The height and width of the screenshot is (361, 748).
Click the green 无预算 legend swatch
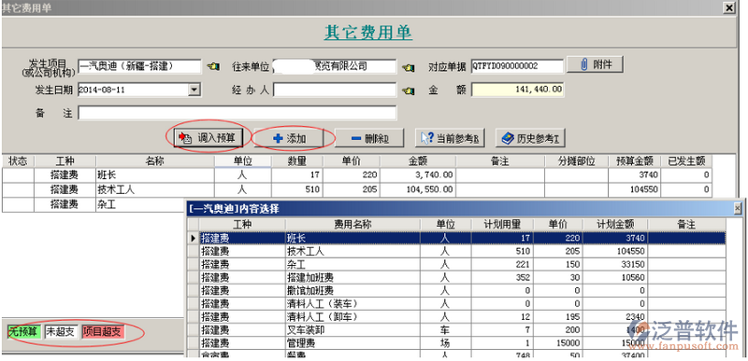pos(23,332)
